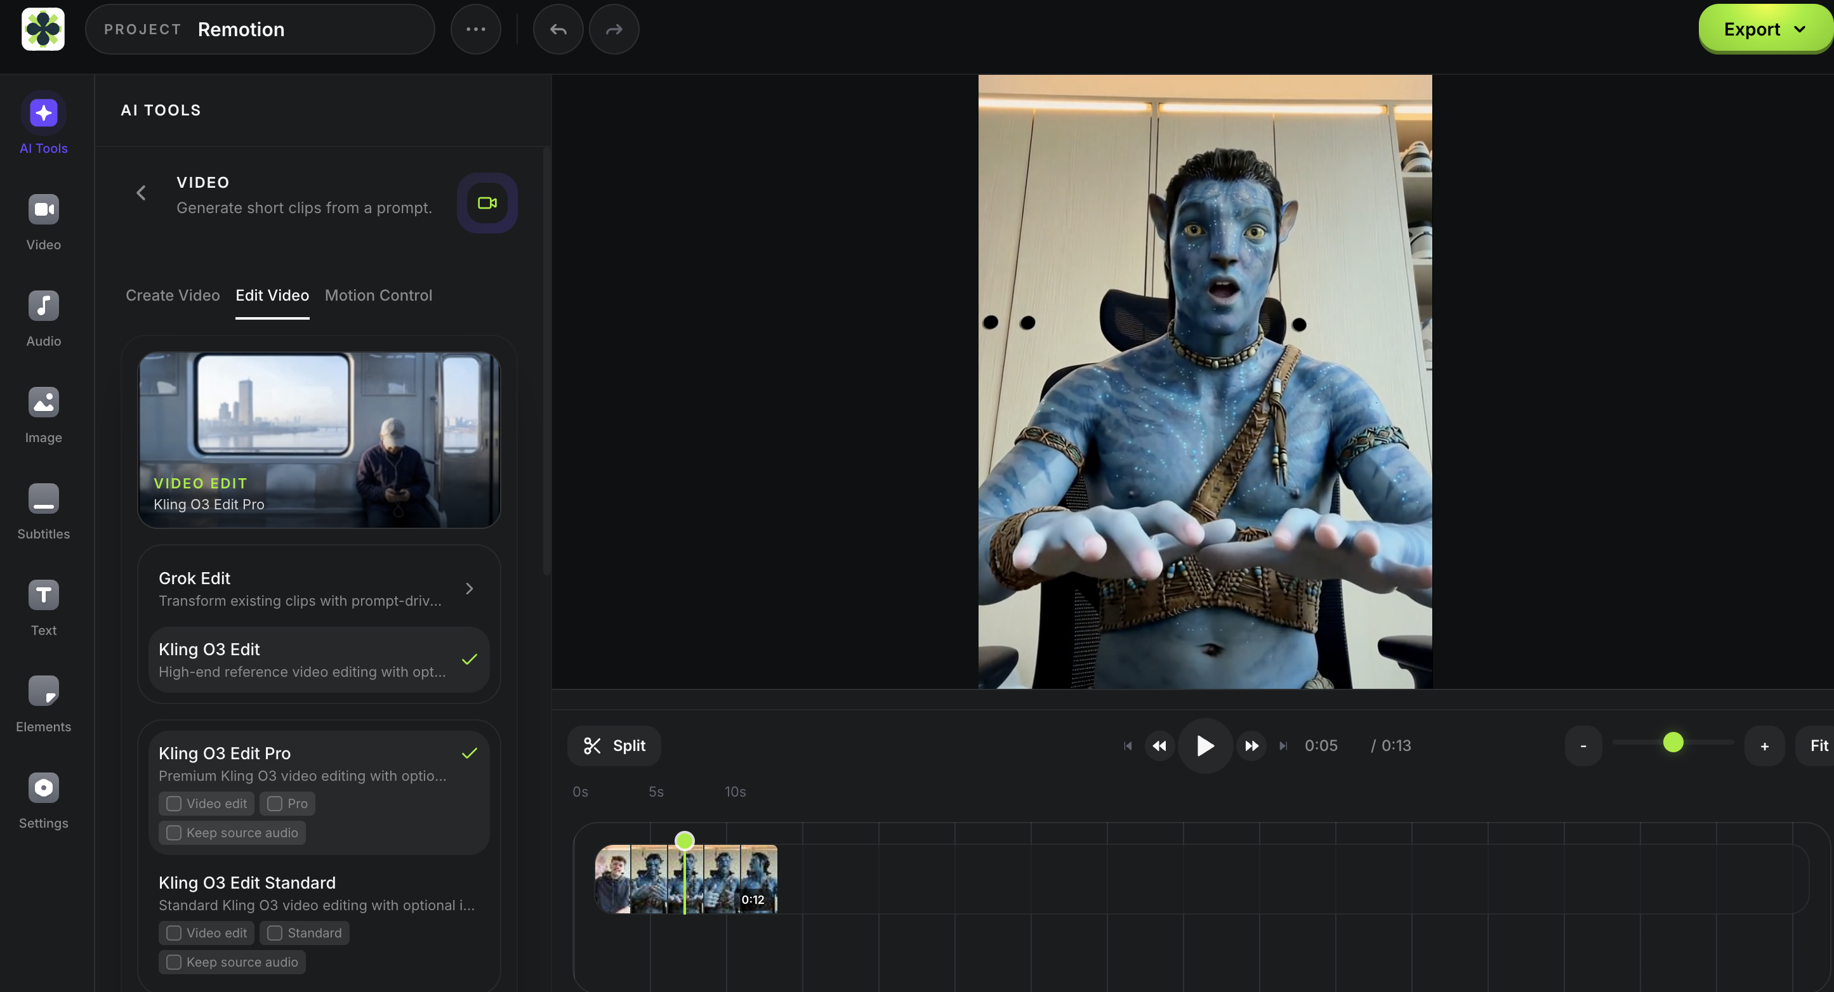Click the Fit button
This screenshot has width=1834, height=992.
point(1820,745)
